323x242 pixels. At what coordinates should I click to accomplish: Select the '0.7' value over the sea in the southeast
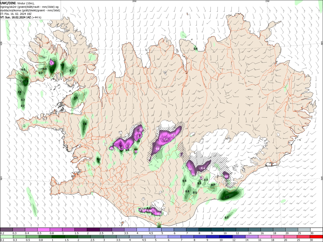[x=227, y=218]
